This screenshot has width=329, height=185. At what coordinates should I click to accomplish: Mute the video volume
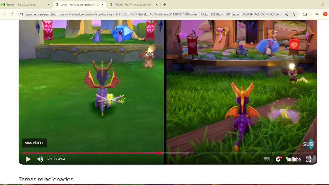[x=40, y=159]
